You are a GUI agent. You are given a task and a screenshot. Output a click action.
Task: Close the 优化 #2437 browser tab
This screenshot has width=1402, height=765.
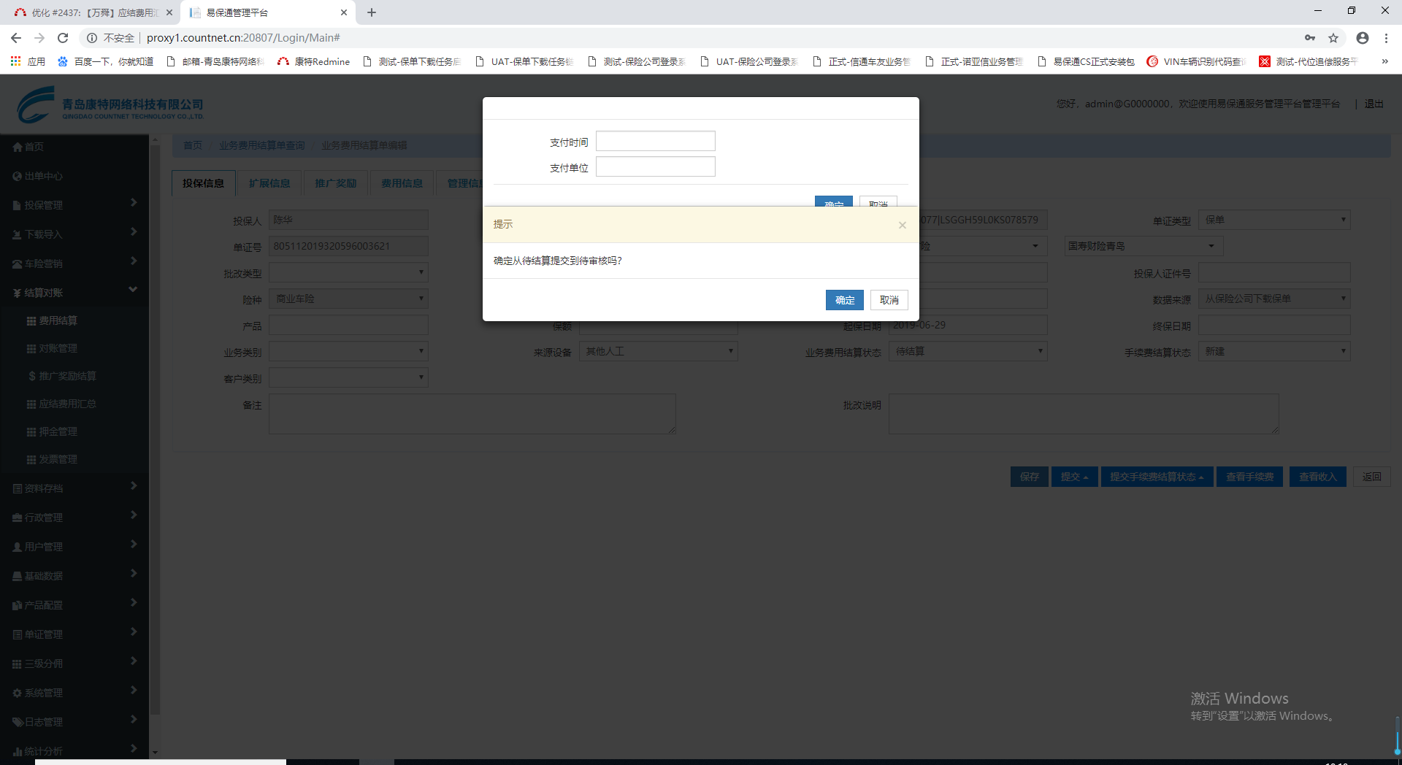pos(169,12)
